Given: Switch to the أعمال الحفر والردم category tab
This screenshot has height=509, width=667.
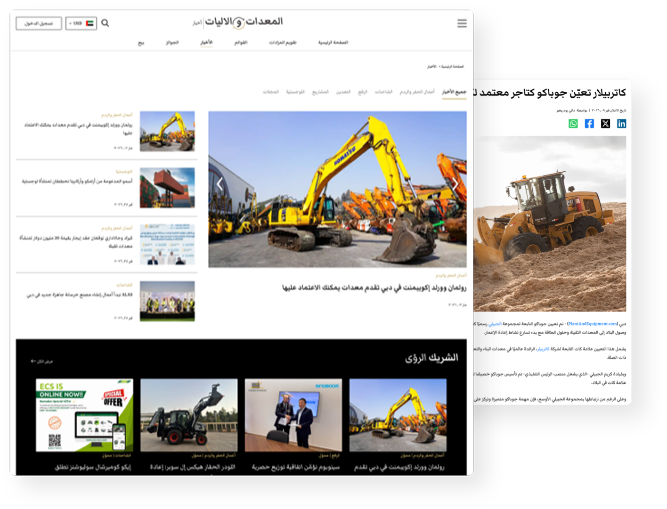Looking at the screenshot, I should (x=417, y=92).
